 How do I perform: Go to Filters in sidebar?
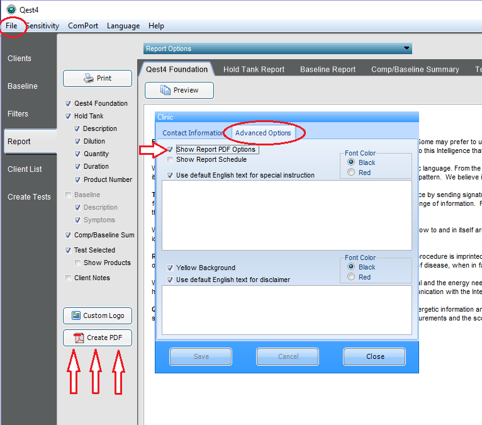pos(18,114)
